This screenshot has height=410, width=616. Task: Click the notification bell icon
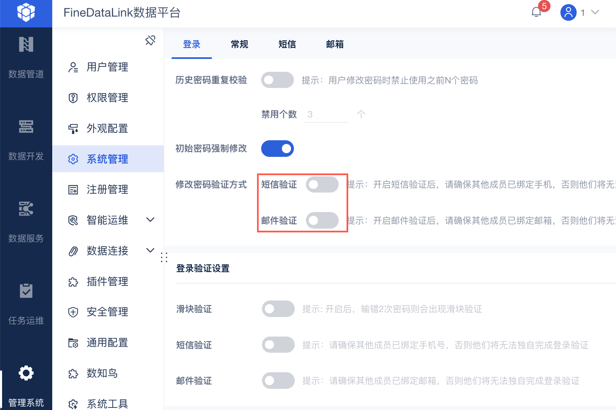click(x=536, y=12)
